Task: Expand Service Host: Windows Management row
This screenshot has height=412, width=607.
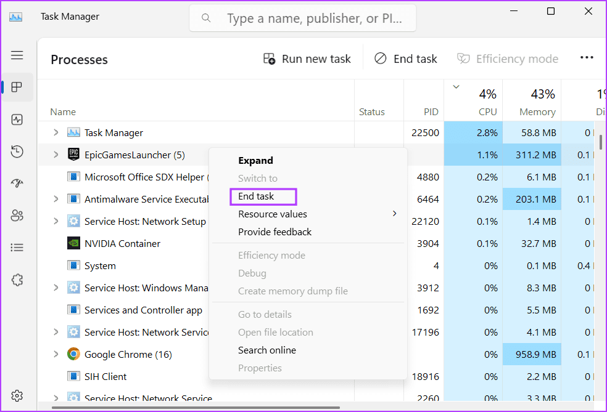Action: tap(56, 287)
